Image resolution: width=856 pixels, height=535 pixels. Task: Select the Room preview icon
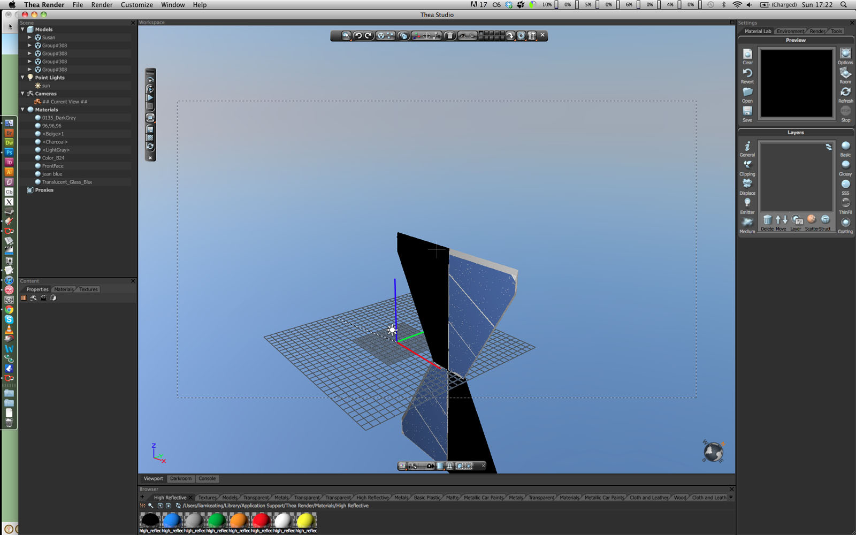845,75
